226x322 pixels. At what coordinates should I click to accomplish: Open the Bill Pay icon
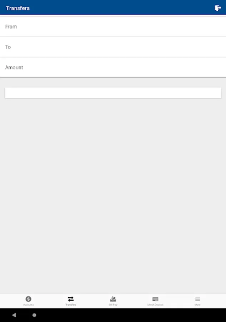tap(113, 299)
